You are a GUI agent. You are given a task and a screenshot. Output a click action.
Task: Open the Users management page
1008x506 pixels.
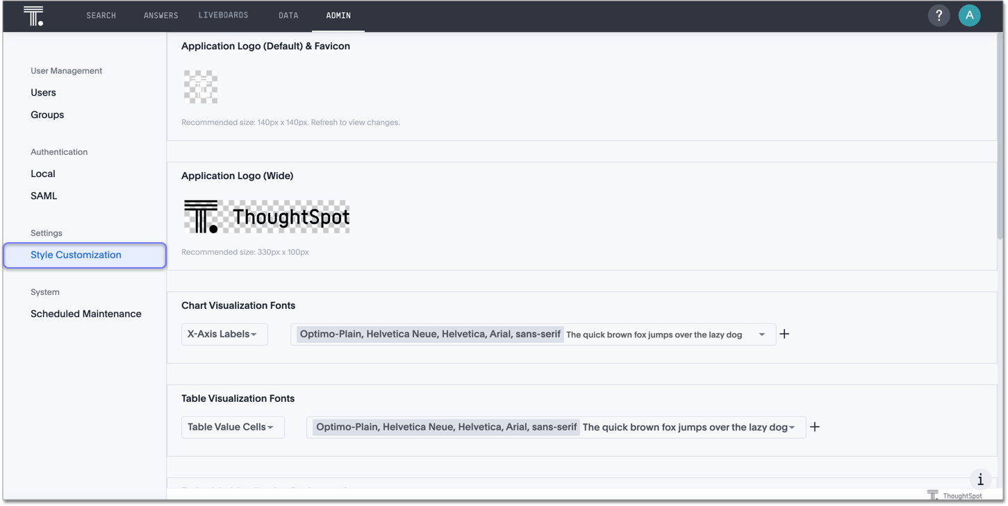(x=43, y=92)
